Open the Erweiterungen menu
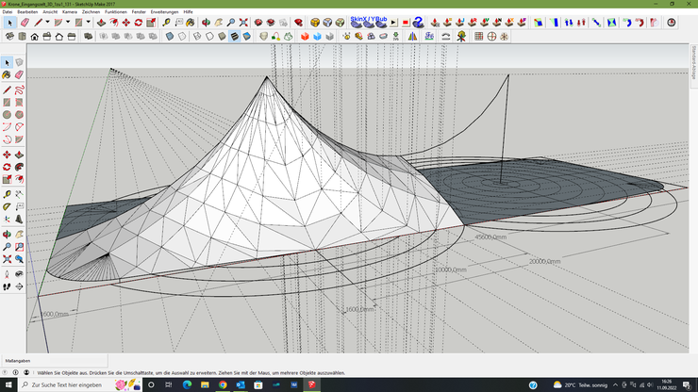This screenshot has height=392, width=698. point(164,11)
